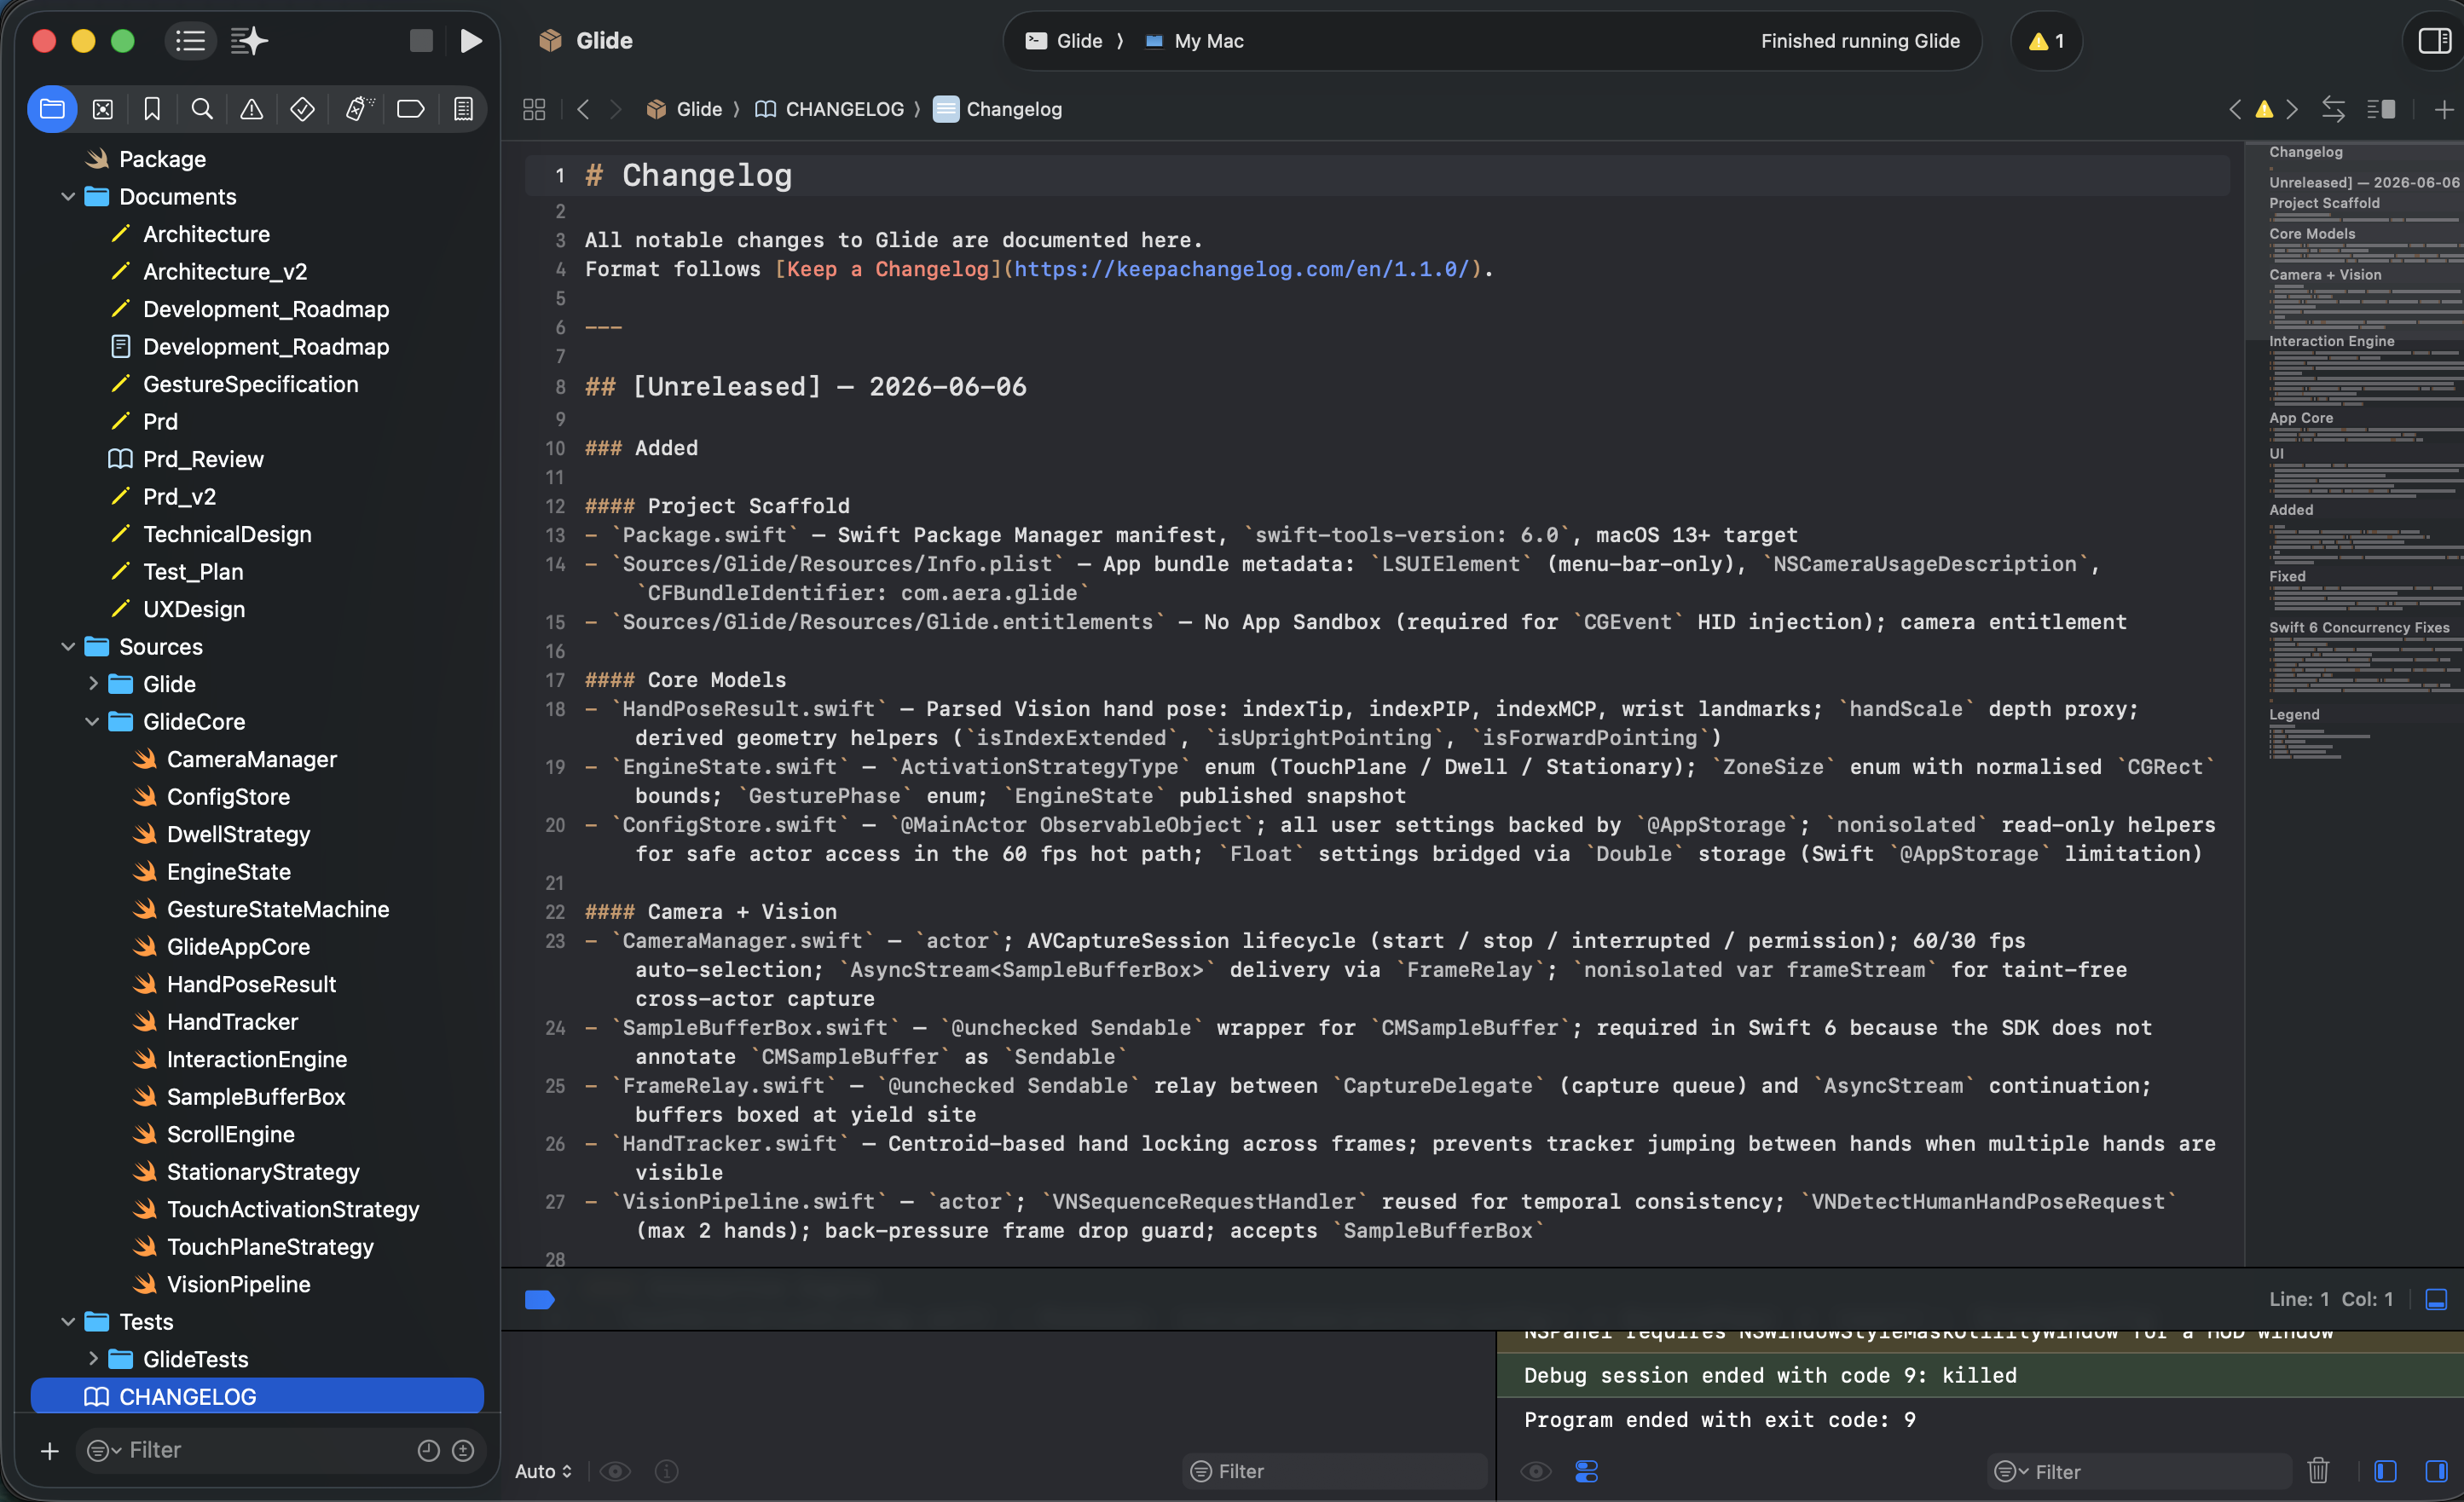The height and width of the screenshot is (1502, 2464).
Task: Clear the console with trash icon
Action: (x=2319, y=1471)
